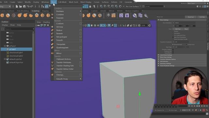Click the orange framed shelf icon

pyautogui.click(x=113, y=15)
